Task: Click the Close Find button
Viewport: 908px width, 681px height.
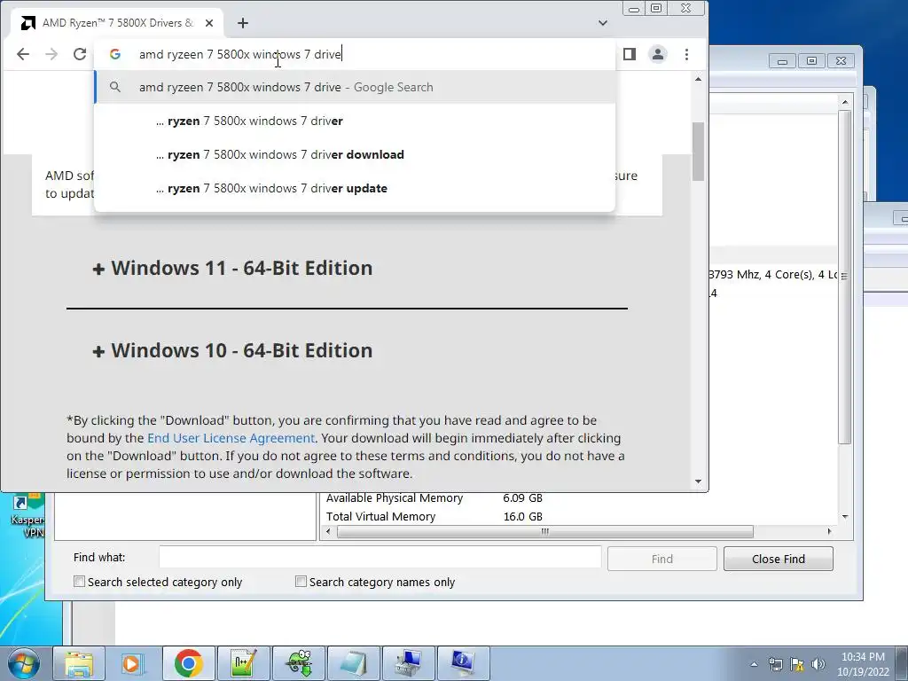Action: point(779,559)
